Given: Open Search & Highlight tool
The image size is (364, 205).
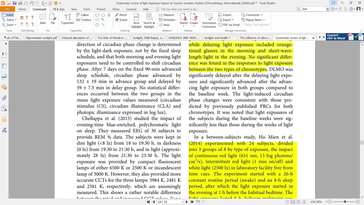Looking at the screenshot, I should (149, 21).
